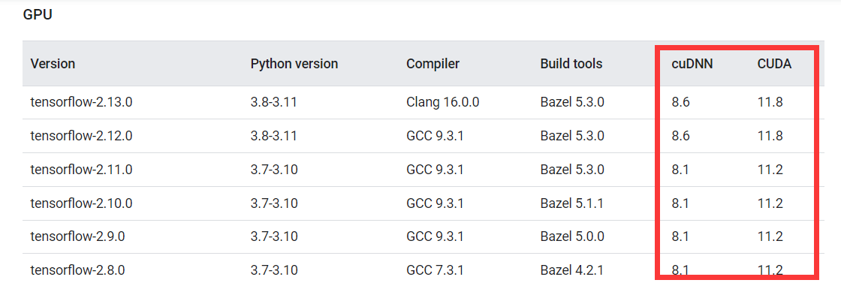Click the tensorflow-2.11.0 version cell
The height and width of the screenshot is (283, 841).
pyautogui.click(x=82, y=170)
